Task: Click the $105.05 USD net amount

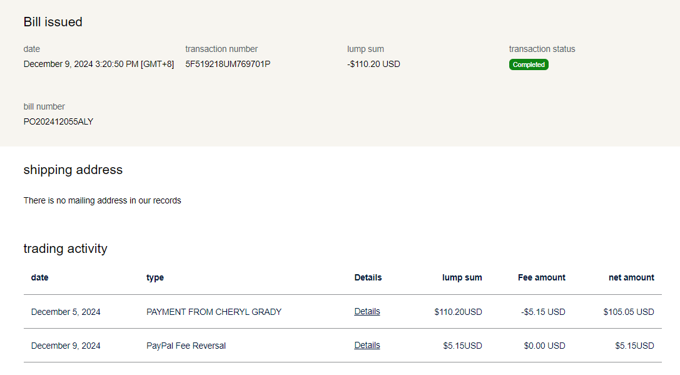Action: coord(629,312)
